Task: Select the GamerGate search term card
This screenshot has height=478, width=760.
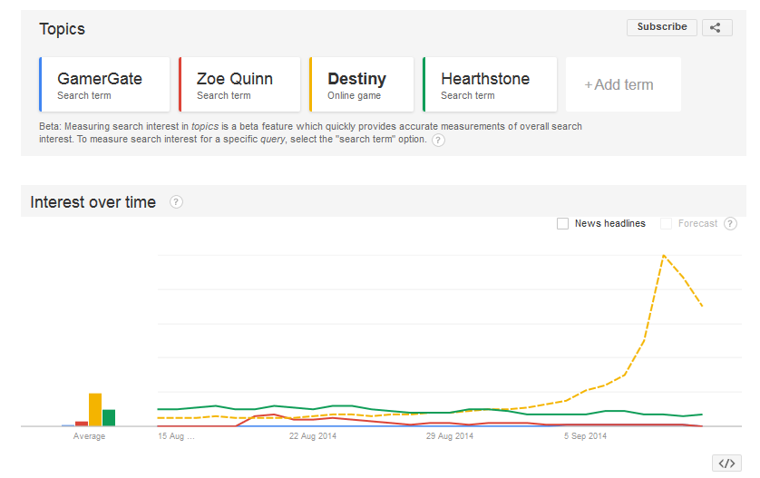Action: (104, 84)
